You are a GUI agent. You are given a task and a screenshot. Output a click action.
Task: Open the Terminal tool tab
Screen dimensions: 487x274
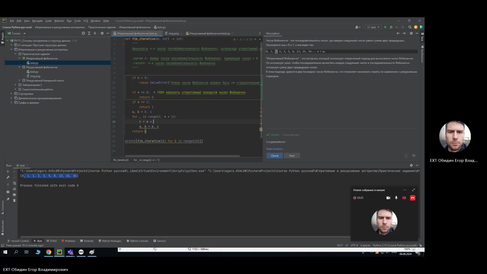[x=87, y=241]
